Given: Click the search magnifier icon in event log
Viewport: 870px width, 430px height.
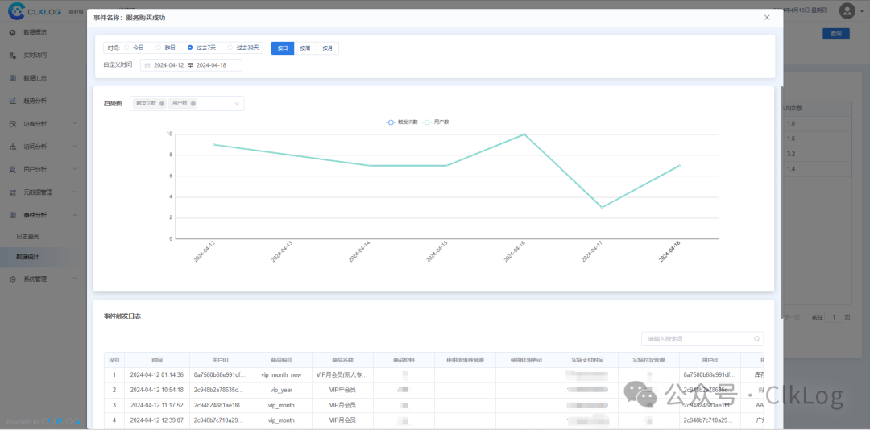Looking at the screenshot, I should tap(756, 338).
